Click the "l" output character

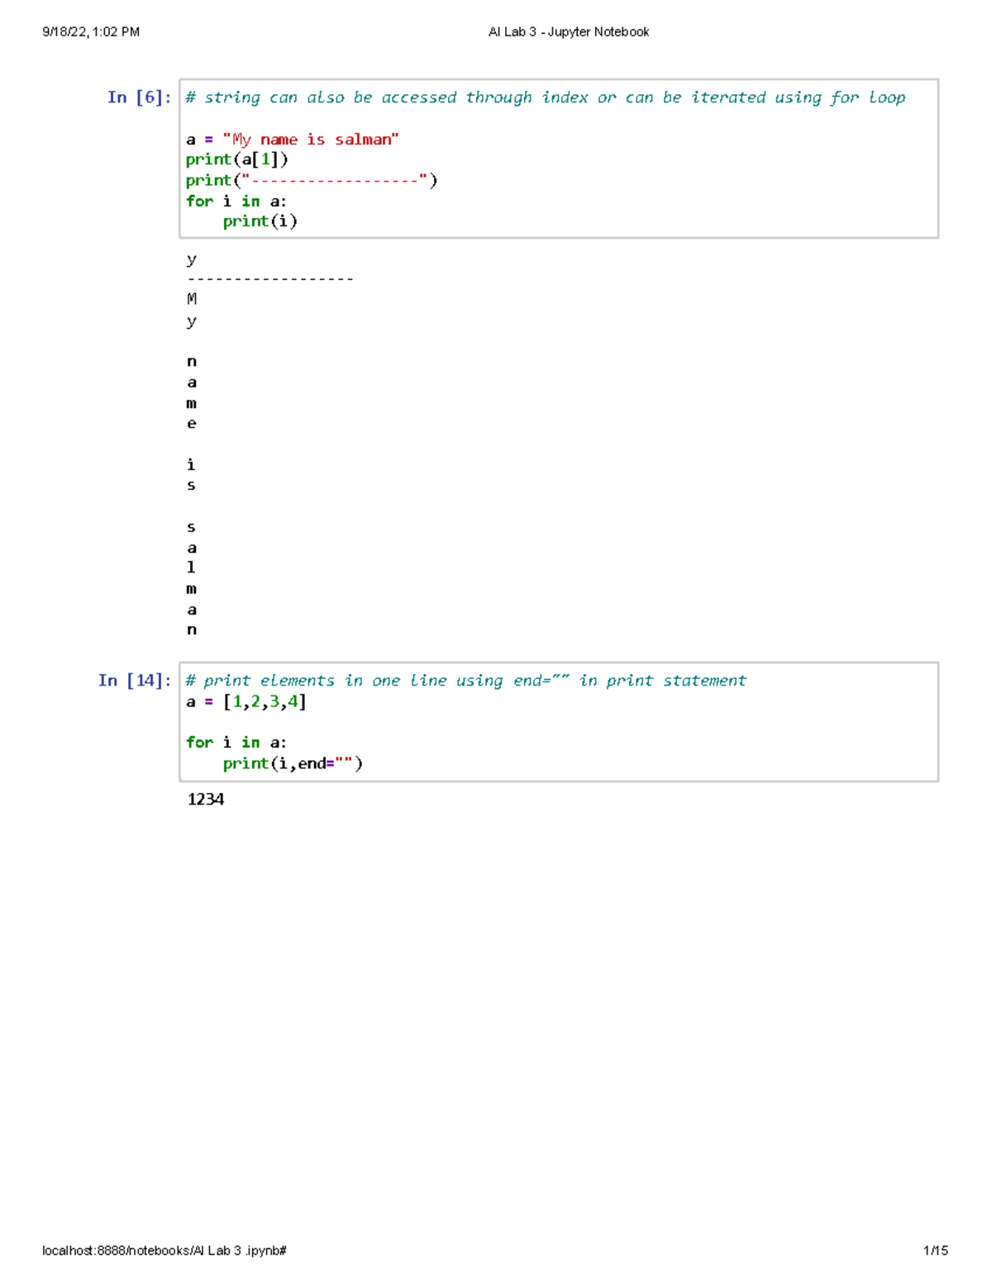coord(191,568)
